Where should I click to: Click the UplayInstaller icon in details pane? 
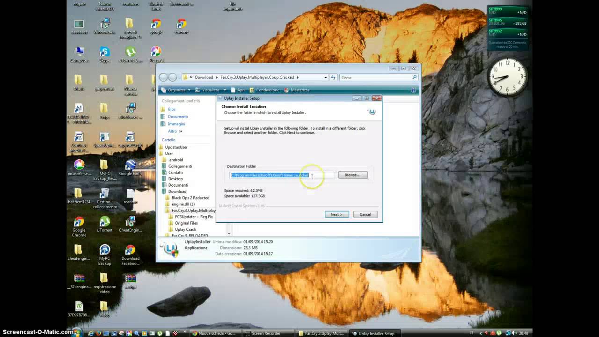pos(170,249)
